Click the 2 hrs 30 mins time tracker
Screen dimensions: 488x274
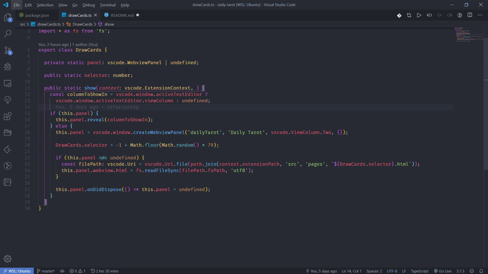104,271
